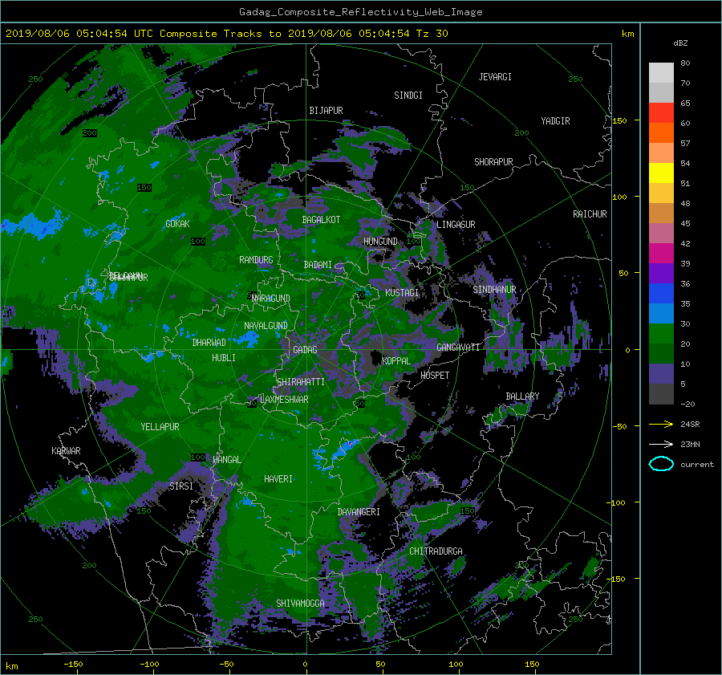
Task: Click the JEVARGI city label
Action: [x=496, y=77]
